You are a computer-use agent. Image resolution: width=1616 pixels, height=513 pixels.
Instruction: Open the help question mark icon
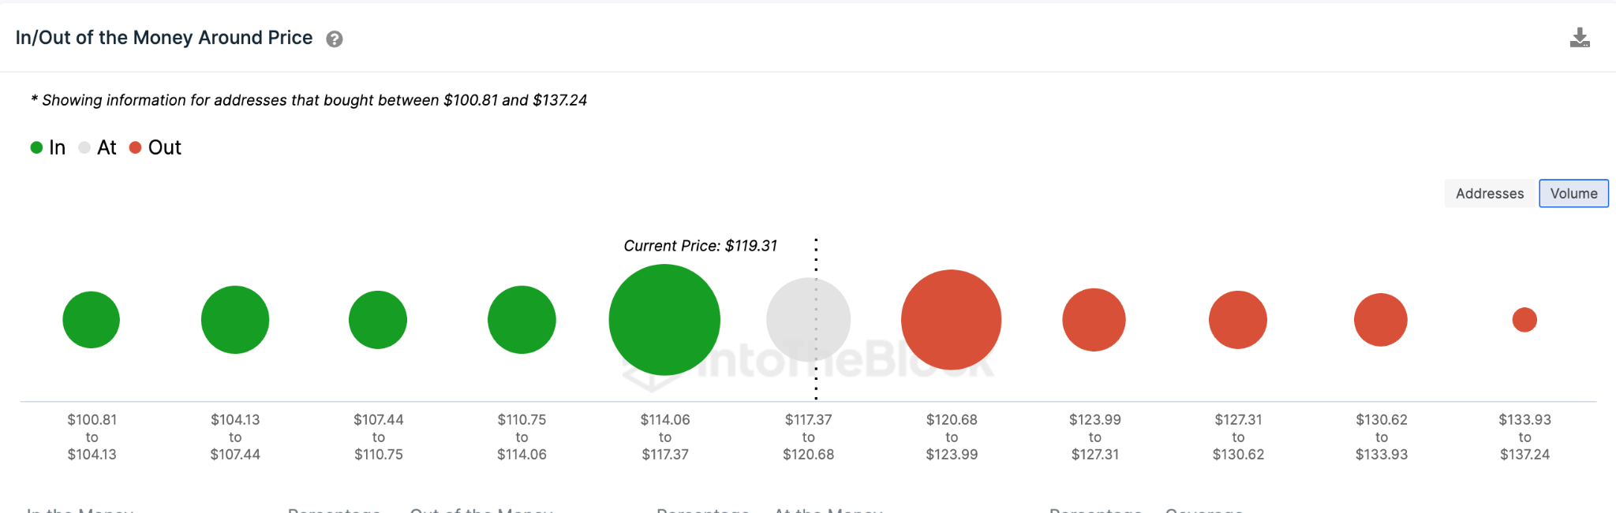click(335, 39)
